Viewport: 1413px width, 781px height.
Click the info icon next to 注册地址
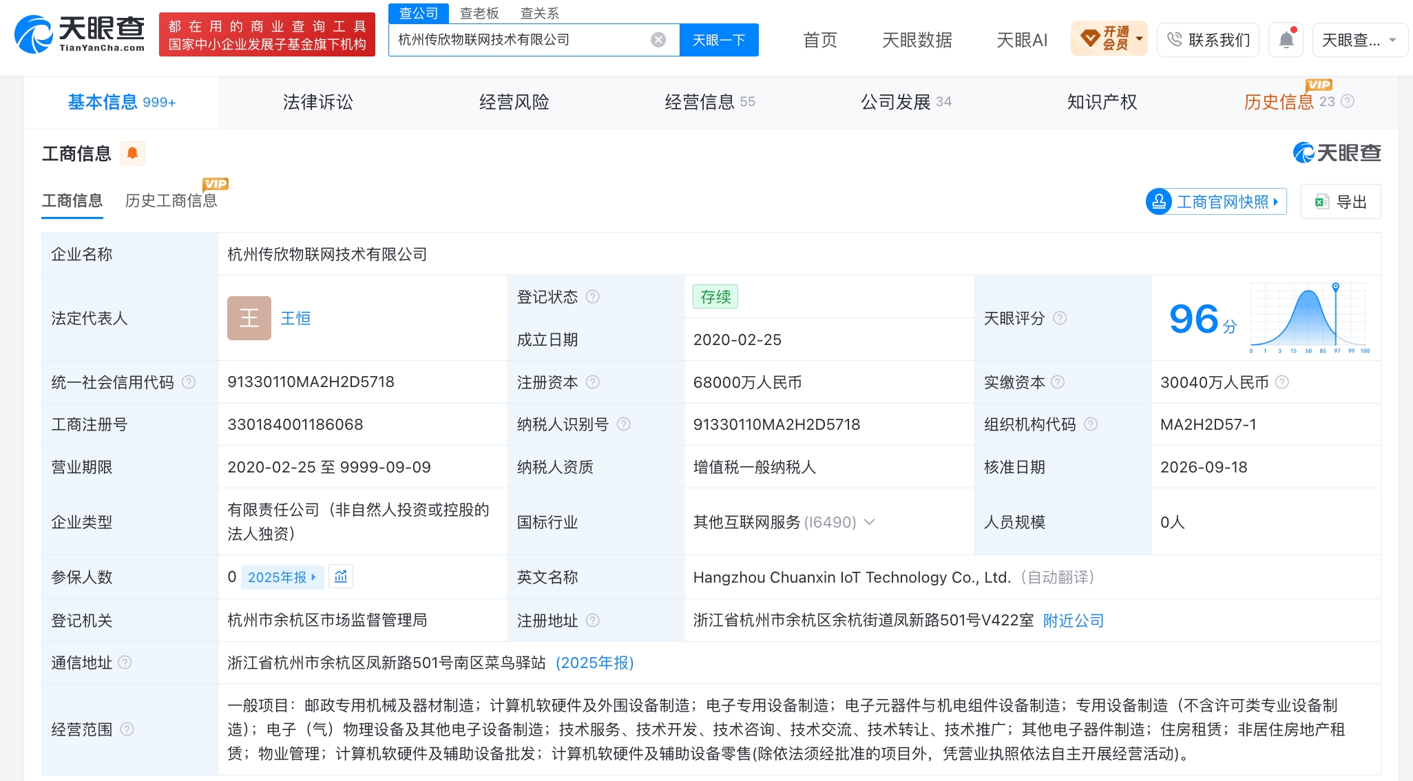[x=592, y=621]
